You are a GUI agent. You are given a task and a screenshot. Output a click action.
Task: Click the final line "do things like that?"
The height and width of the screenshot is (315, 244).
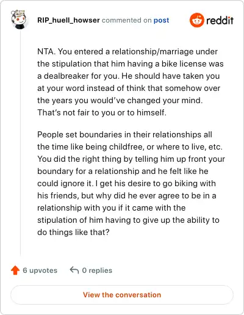click(x=73, y=232)
